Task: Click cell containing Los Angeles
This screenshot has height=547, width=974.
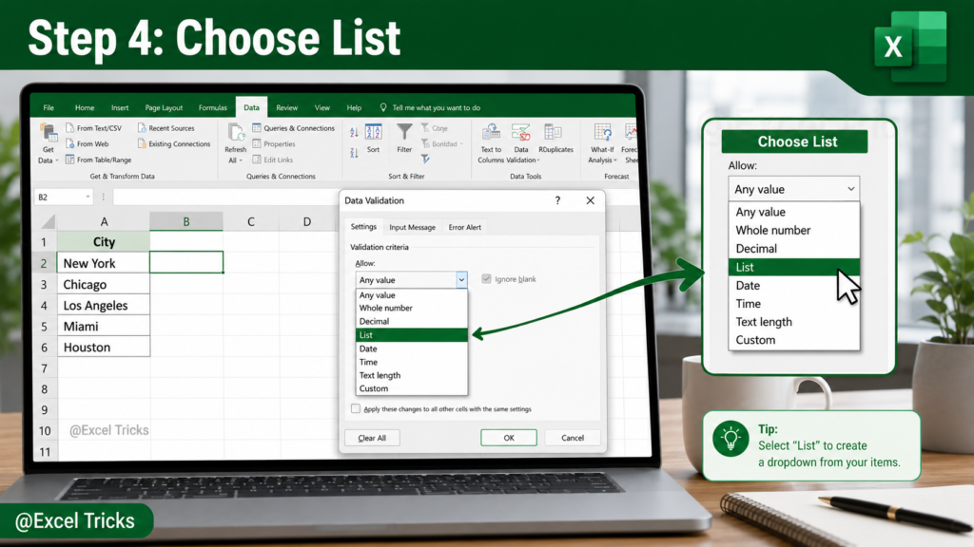Action: click(x=103, y=305)
